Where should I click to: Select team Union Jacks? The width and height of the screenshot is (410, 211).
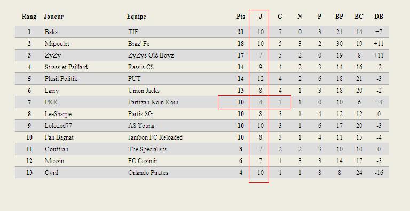144,91
